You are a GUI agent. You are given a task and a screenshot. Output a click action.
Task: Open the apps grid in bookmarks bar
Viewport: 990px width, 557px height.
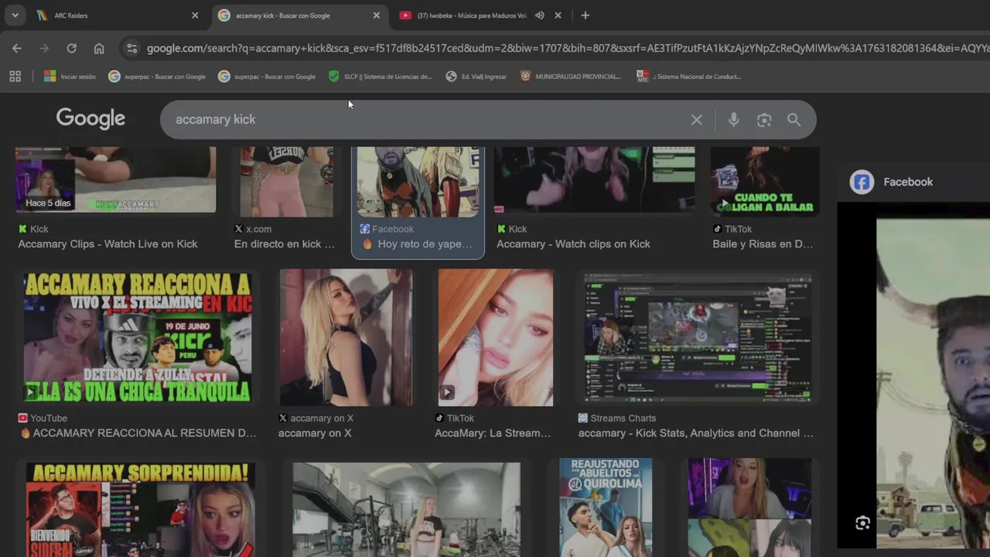coord(15,76)
